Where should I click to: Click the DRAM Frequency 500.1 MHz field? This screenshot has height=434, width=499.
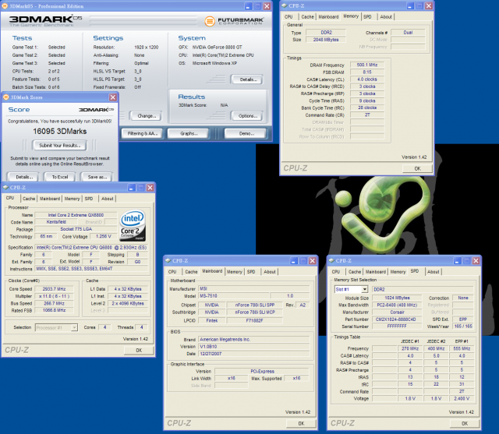367,65
